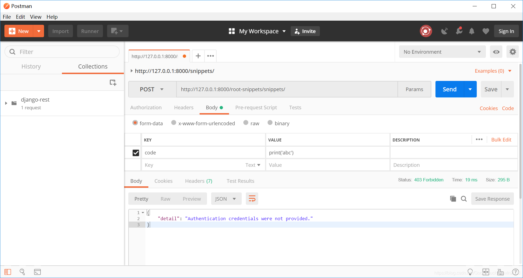This screenshot has width=523, height=278.
Task: Click Save Response button
Action: [x=492, y=199]
